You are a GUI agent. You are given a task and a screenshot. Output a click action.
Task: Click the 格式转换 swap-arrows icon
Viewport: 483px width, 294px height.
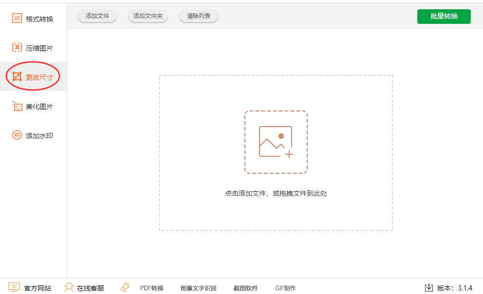[x=17, y=18]
